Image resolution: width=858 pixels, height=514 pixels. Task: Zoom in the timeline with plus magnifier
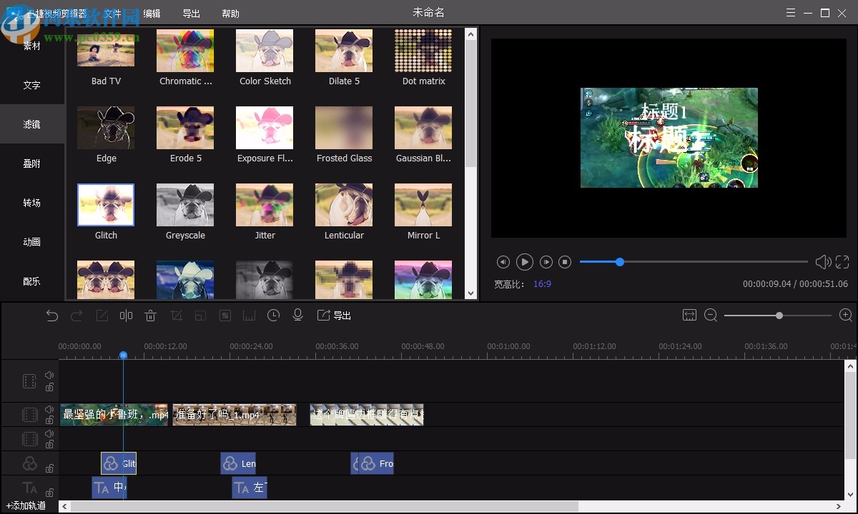[x=845, y=316]
